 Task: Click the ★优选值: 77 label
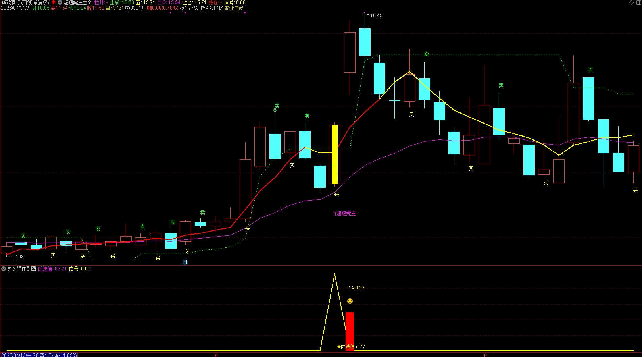[351, 347]
